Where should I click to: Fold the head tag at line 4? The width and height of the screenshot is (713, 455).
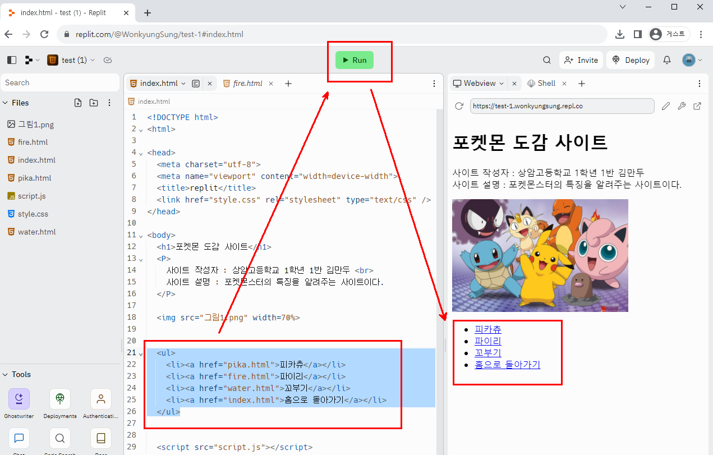(141, 153)
